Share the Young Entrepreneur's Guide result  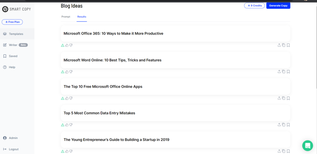[279, 151]
